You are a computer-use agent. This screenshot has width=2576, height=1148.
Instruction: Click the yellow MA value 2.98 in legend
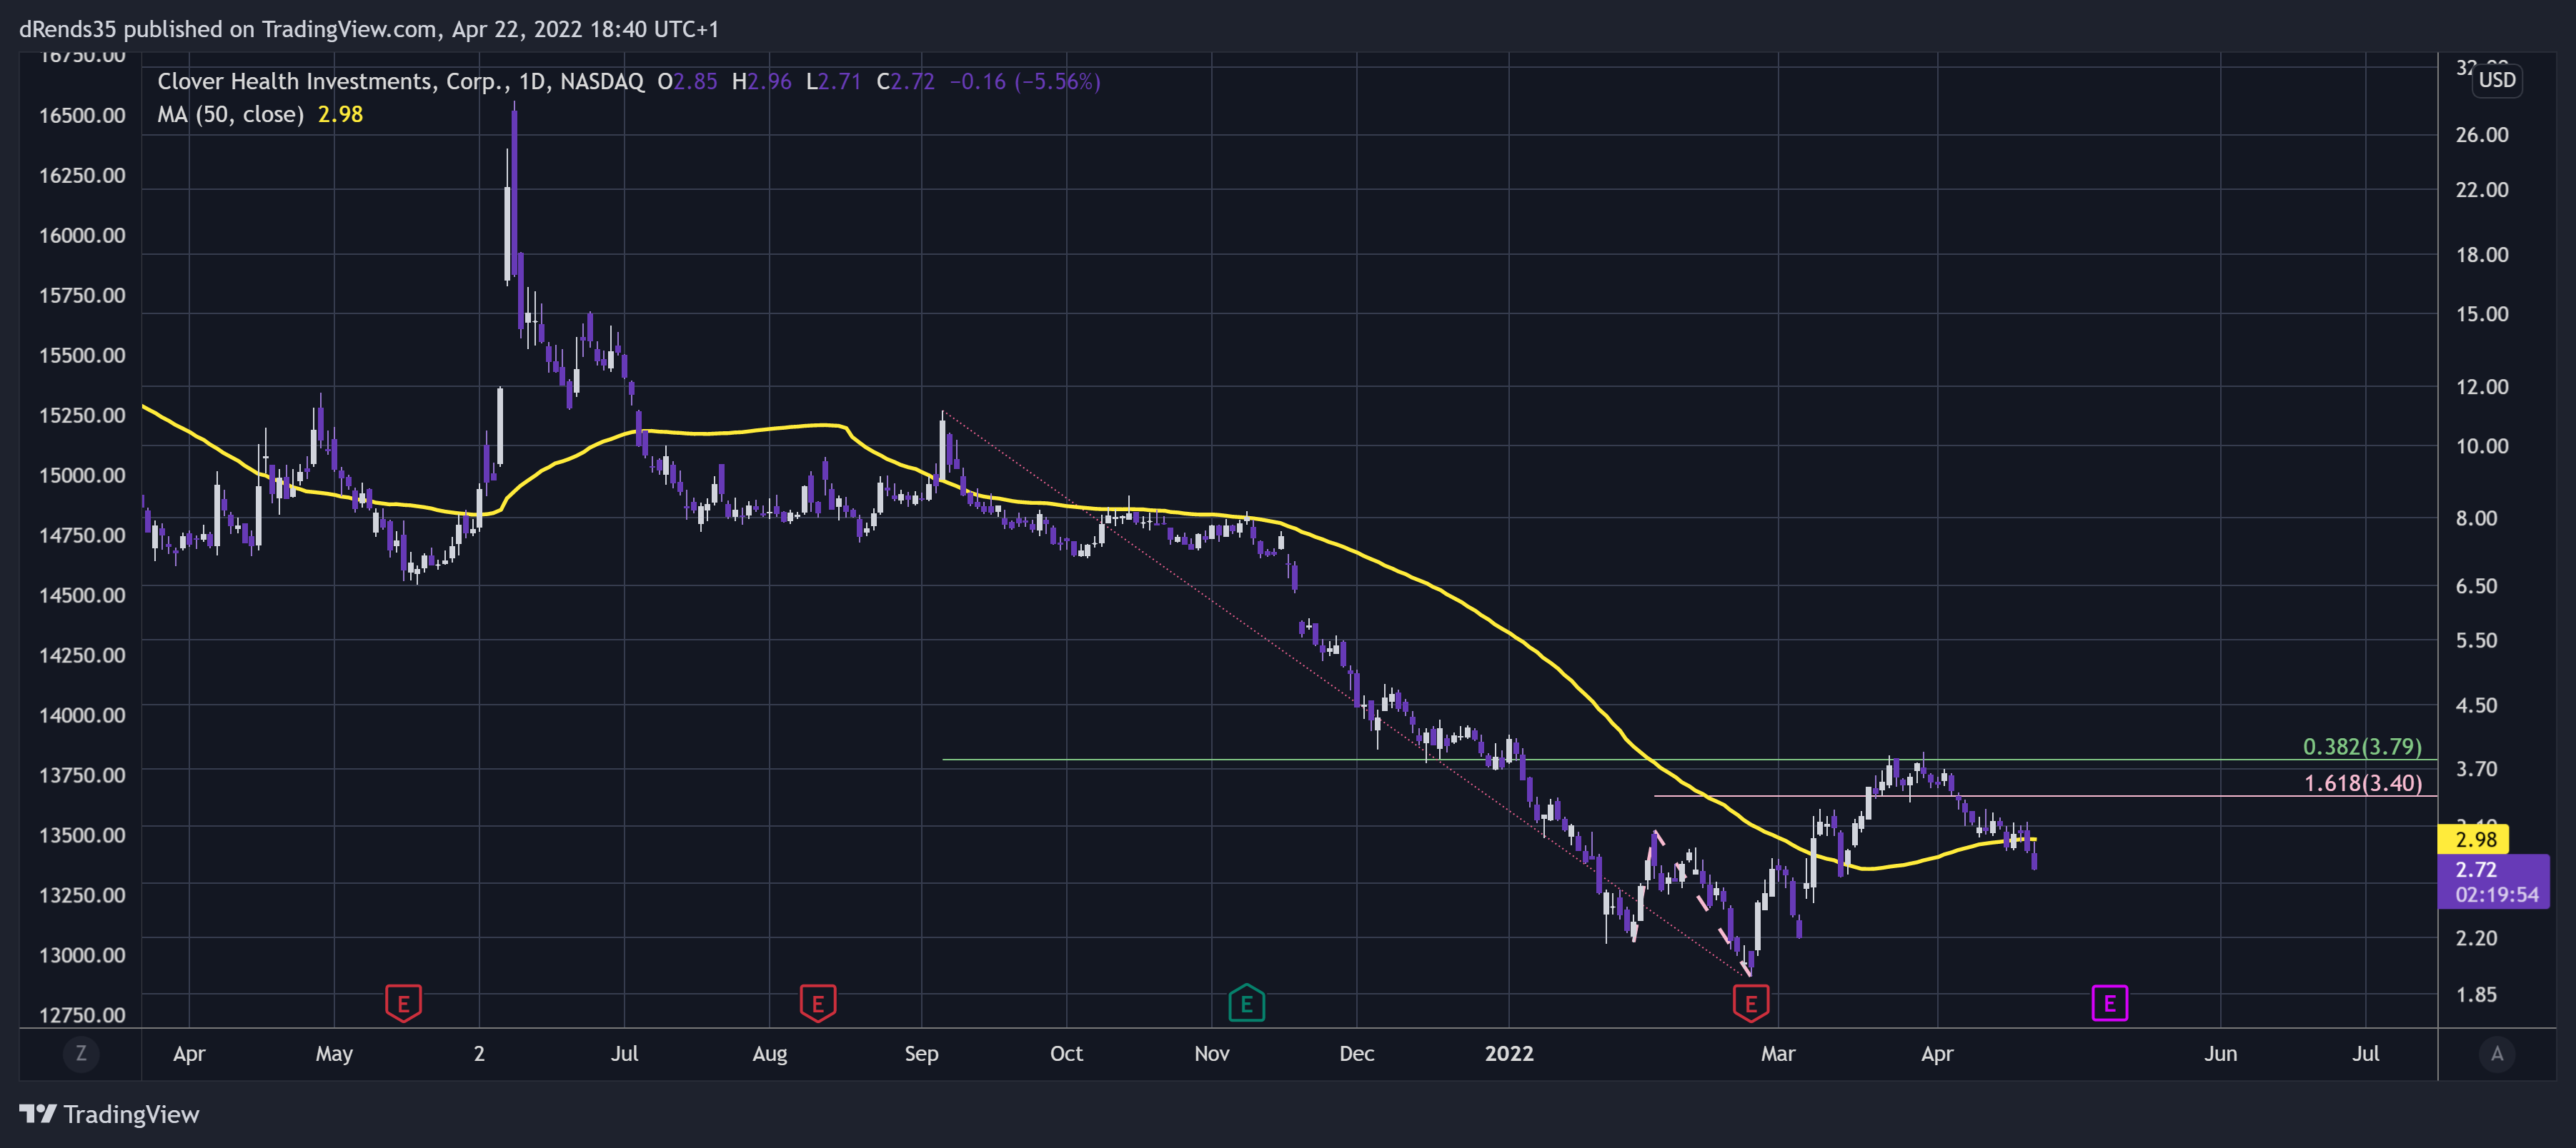(340, 114)
